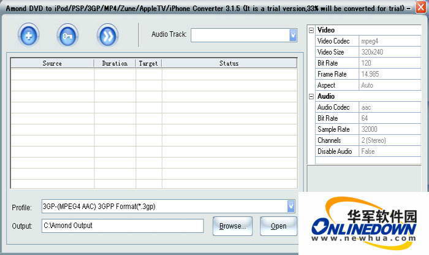Click the Disable Audio property label
The image size is (429, 255).
click(335, 151)
